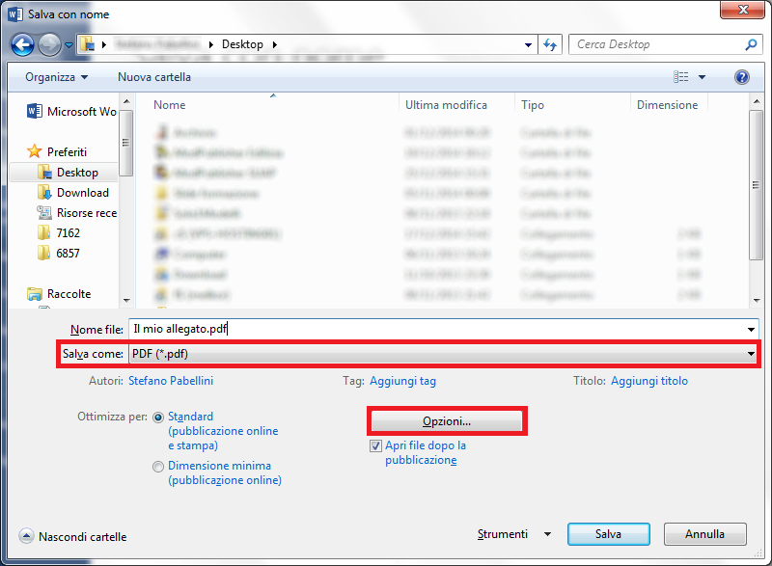The width and height of the screenshot is (772, 566).
Task: Click the back navigation arrow
Action: point(21,44)
